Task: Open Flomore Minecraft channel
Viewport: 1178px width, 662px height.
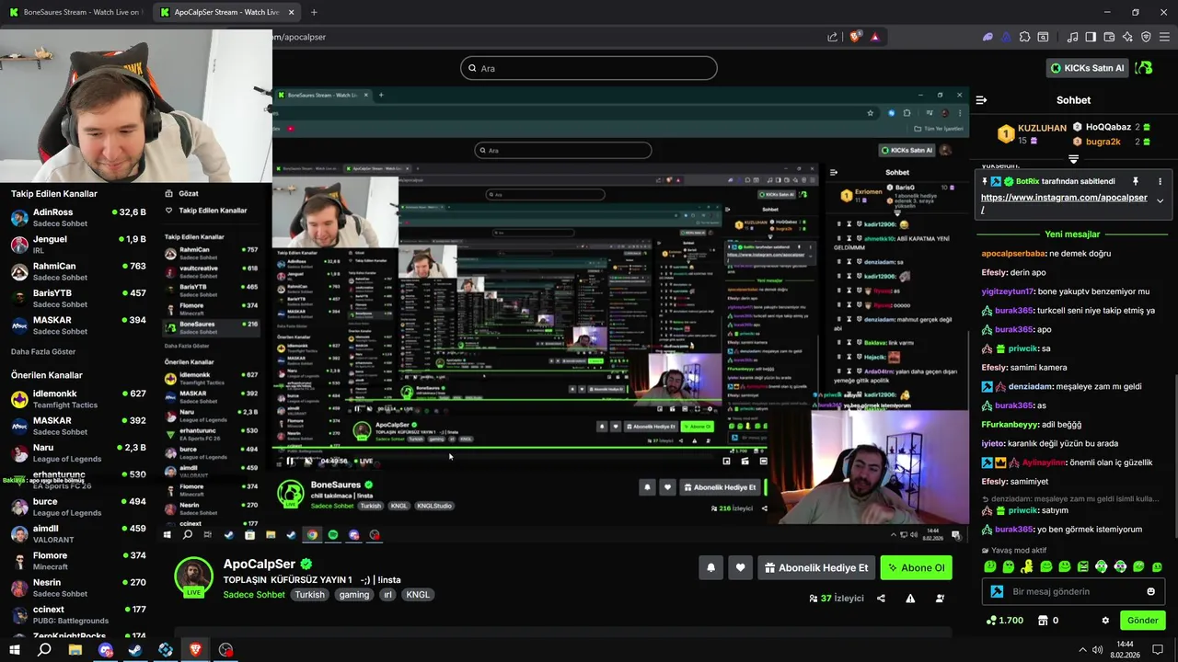Action: pyautogui.click(x=78, y=561)
